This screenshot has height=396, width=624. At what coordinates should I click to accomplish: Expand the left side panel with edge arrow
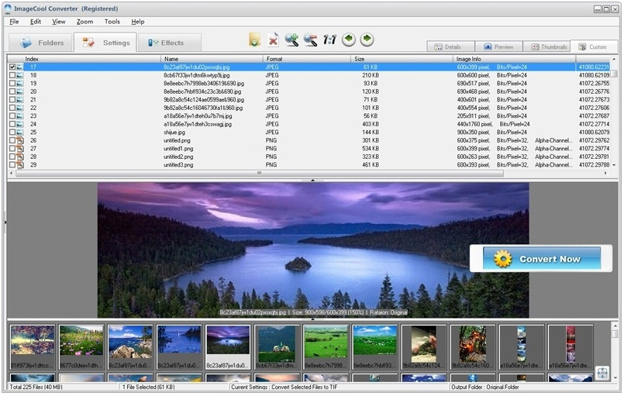(4, 223)
